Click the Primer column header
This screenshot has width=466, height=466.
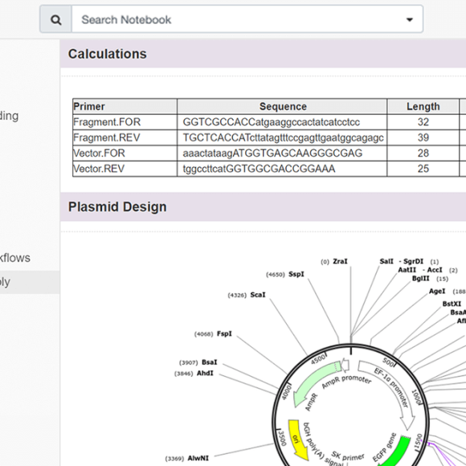(125, 106)
